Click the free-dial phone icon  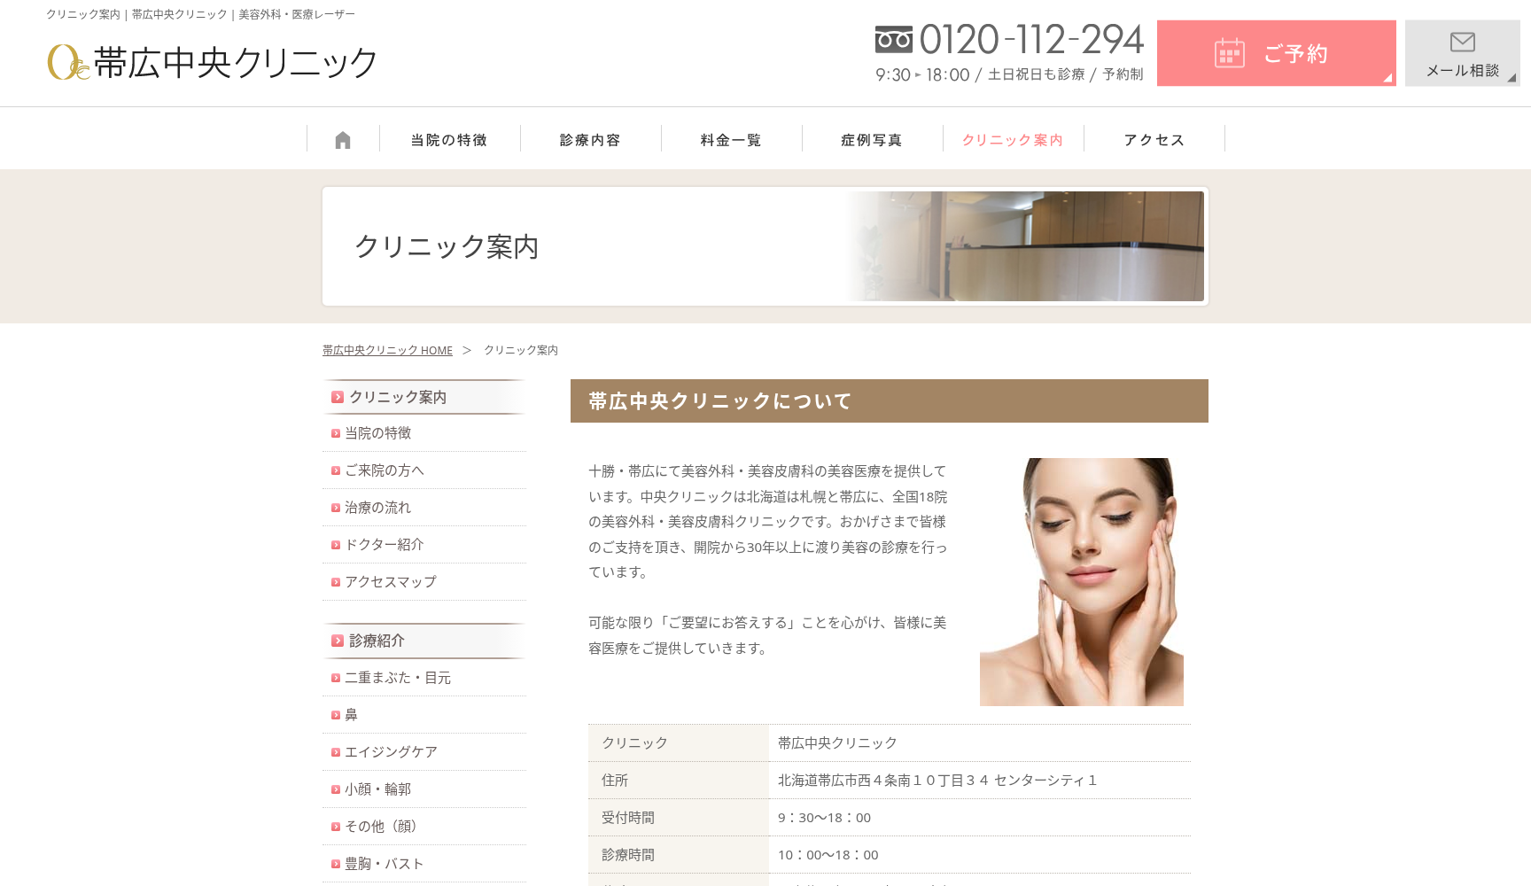coord(893,40)
